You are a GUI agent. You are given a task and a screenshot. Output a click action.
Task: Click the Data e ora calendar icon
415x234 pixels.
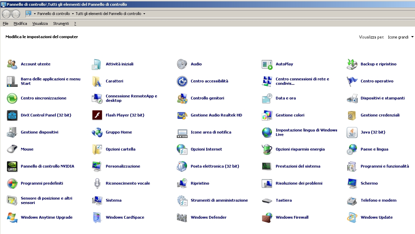(267, 98)
